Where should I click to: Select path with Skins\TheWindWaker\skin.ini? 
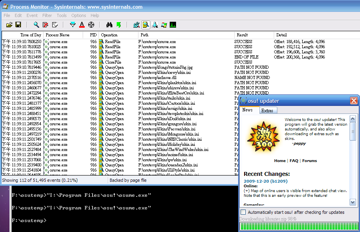[173, 150]
